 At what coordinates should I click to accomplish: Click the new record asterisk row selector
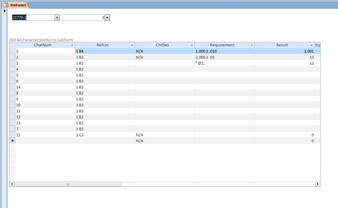pyautogui.click(x=12, y=141)
